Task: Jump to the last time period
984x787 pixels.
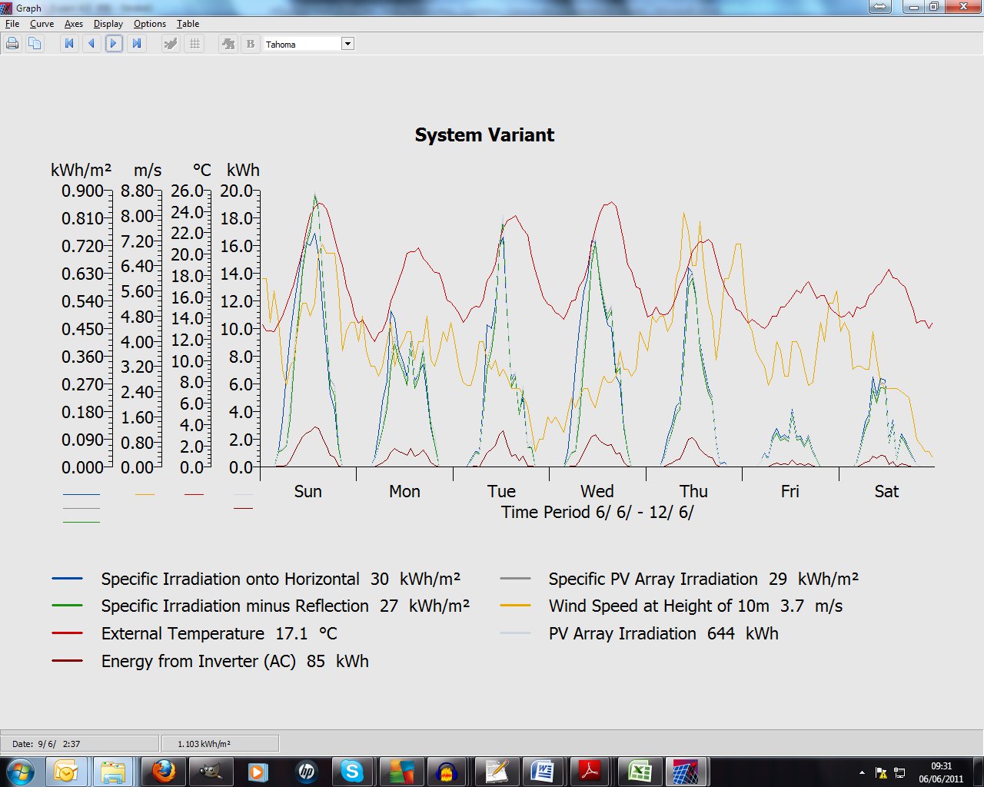Action: (x=136, y=44)
